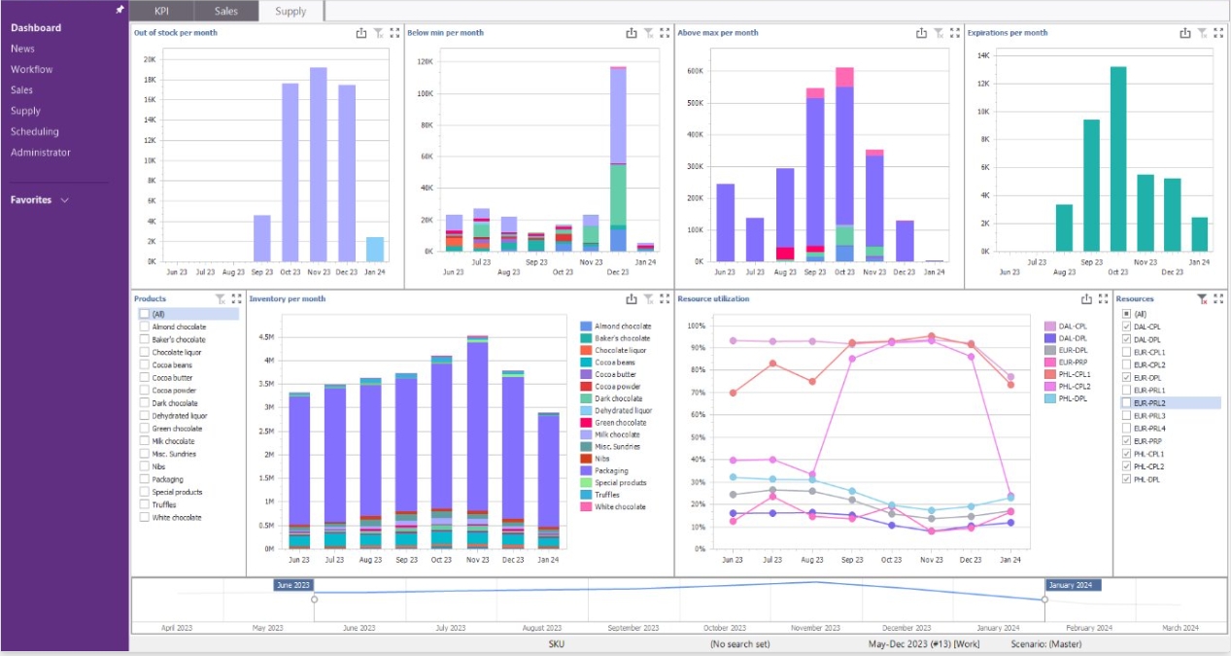Export the Resource utilization chart
Viewport: 1231px width, 656px height.
(1087, 299)
